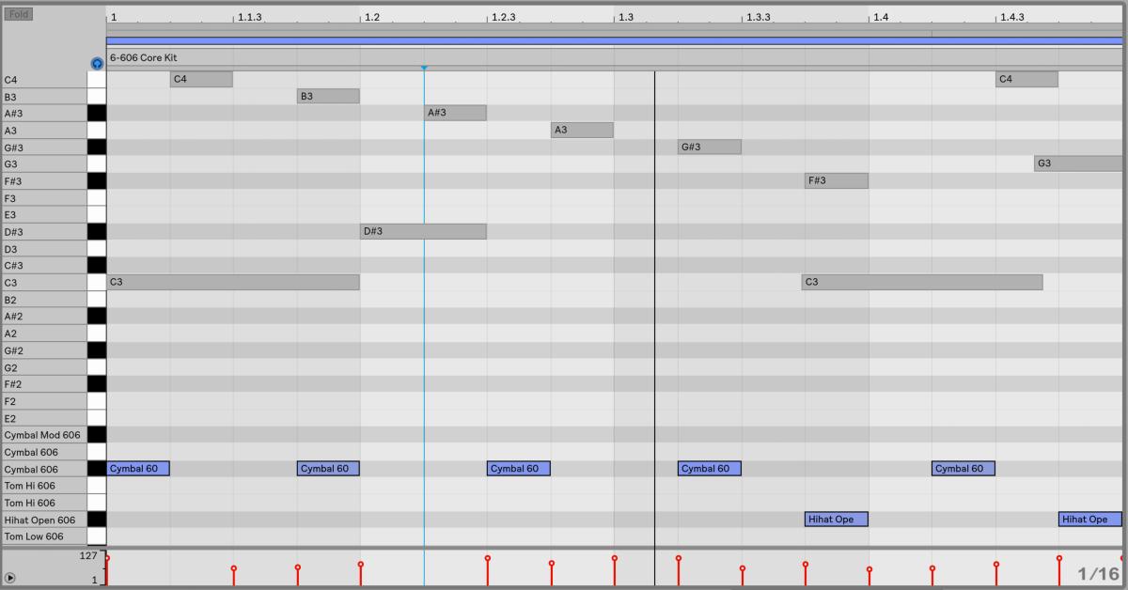Screen dimensions: 1128x590
Task: Click ruler position 1.4
Action: pos(881,18)
